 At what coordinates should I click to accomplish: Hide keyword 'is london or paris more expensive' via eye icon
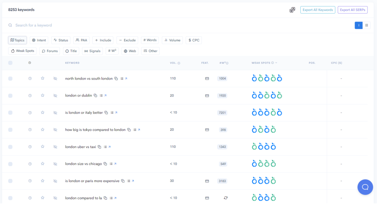(x=55, y=181)
